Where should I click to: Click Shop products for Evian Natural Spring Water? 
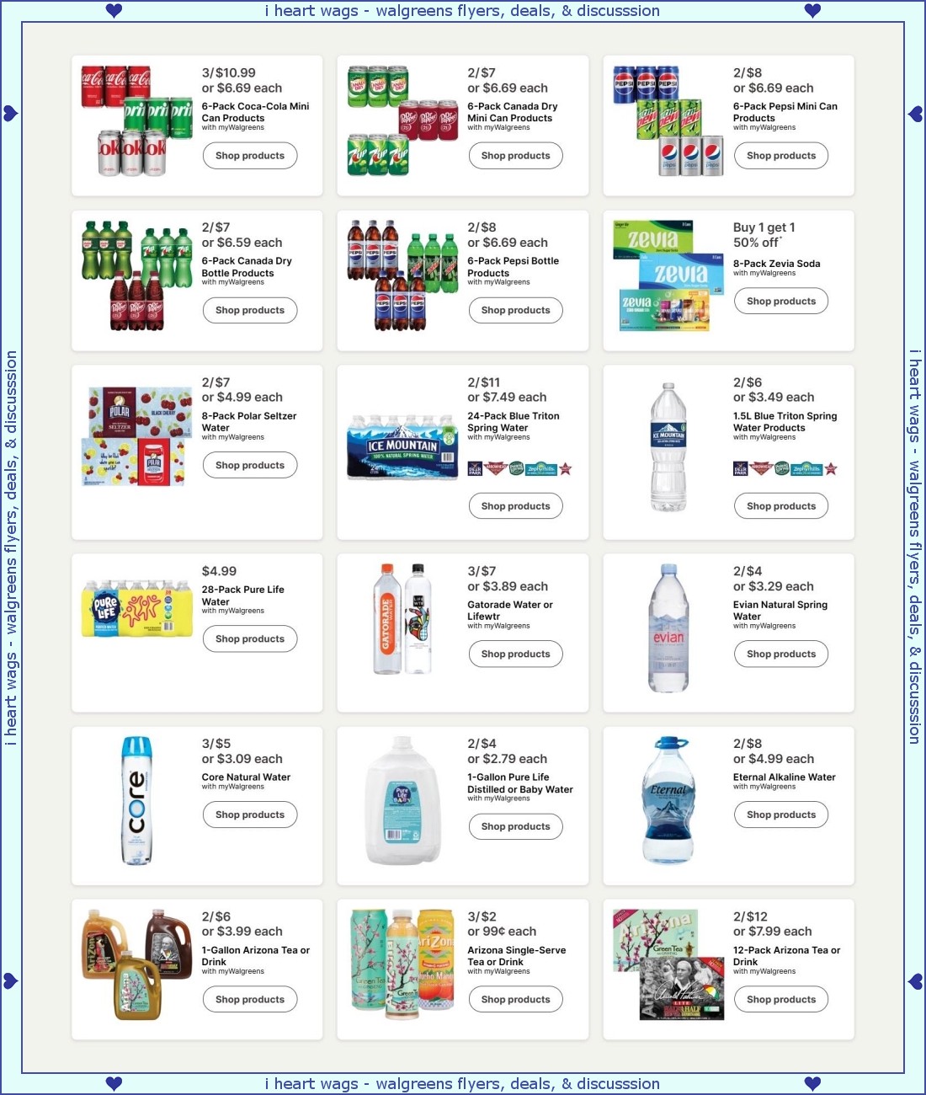click(x=781, y=654)
